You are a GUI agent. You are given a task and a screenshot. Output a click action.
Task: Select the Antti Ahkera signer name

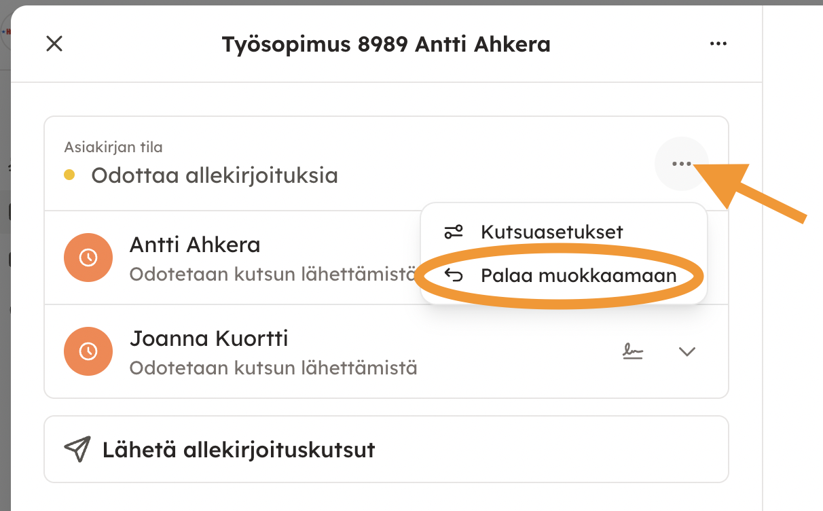click(195, 245)
